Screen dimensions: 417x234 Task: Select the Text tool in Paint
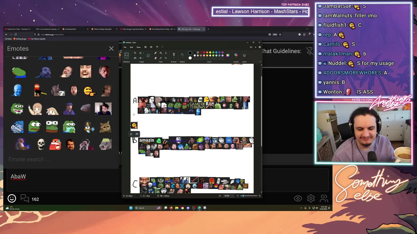166,53
